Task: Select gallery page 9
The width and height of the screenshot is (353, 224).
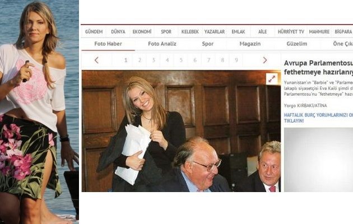Action: (x=236, y=60)
